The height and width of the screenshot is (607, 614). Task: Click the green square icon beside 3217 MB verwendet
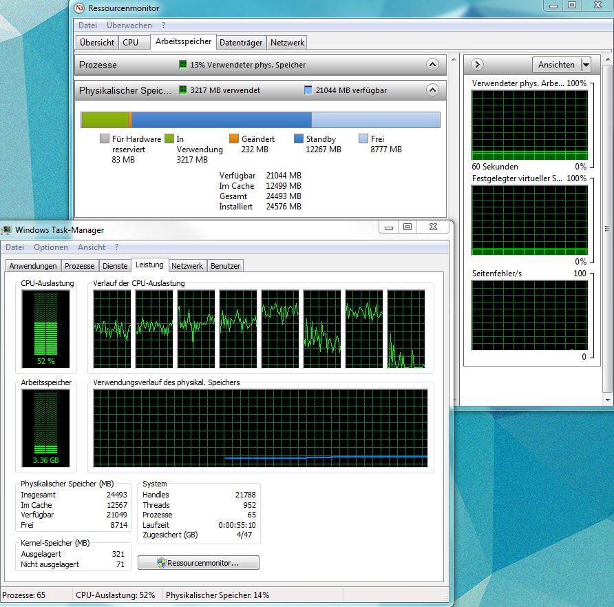(x=182, y=90)
